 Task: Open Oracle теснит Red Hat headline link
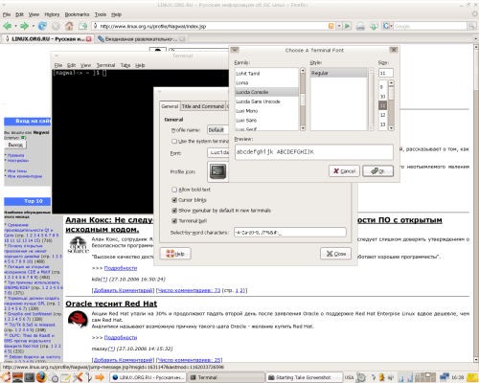[111, 304]
